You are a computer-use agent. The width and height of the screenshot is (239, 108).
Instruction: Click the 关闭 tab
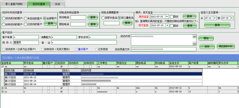[x=57, y=4]
